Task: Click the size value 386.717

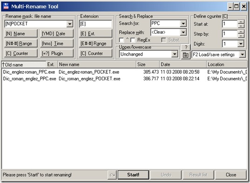Action: tap(151, 79)
